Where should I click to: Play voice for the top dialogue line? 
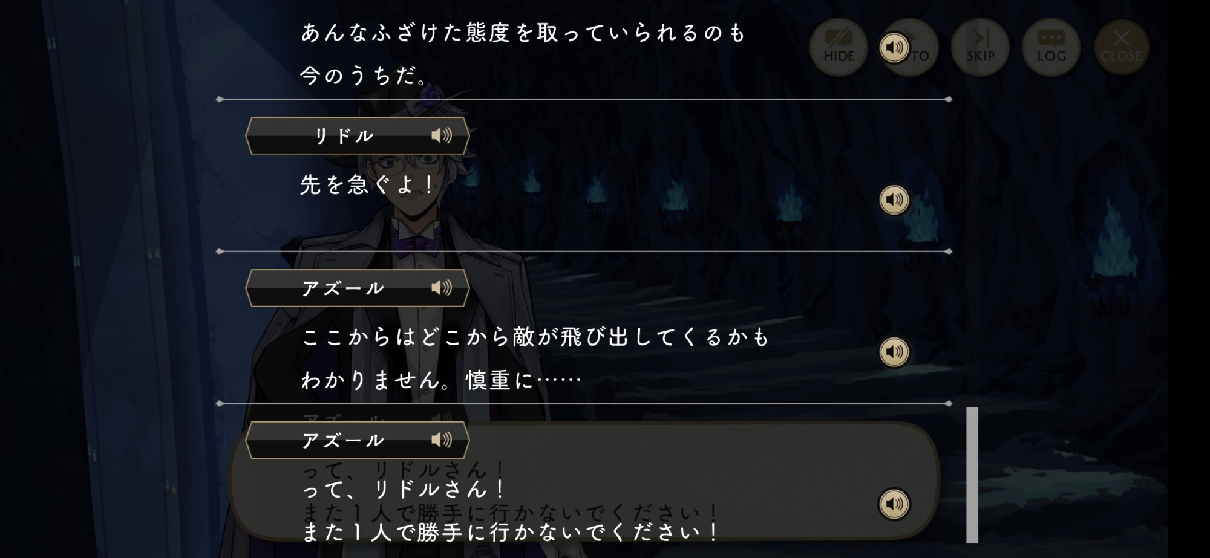[894, 47]
